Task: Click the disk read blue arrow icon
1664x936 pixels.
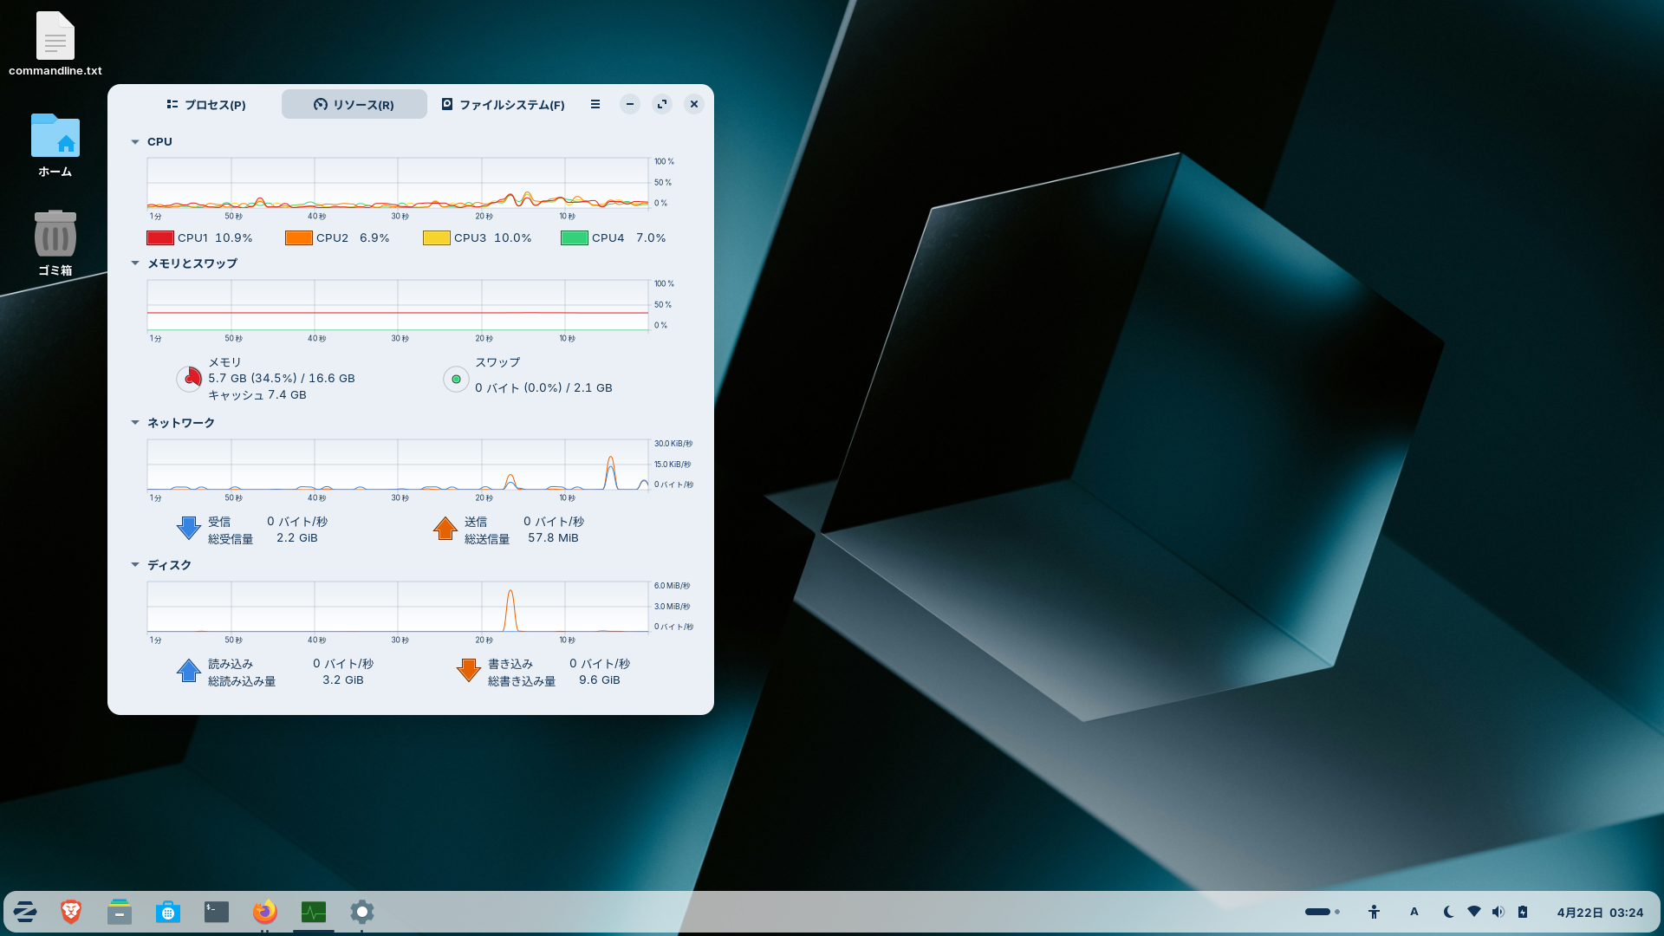Action: click(188, 671)
